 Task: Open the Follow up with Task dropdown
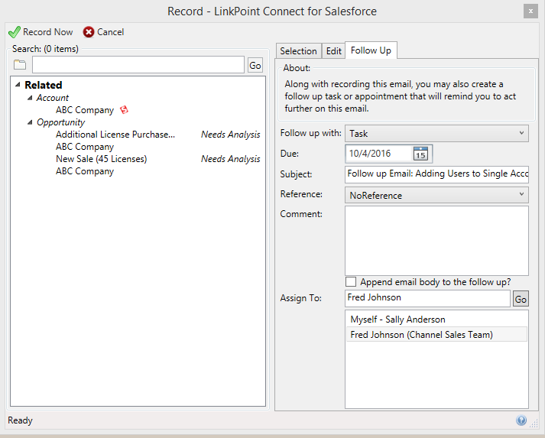tap(436, 134)
